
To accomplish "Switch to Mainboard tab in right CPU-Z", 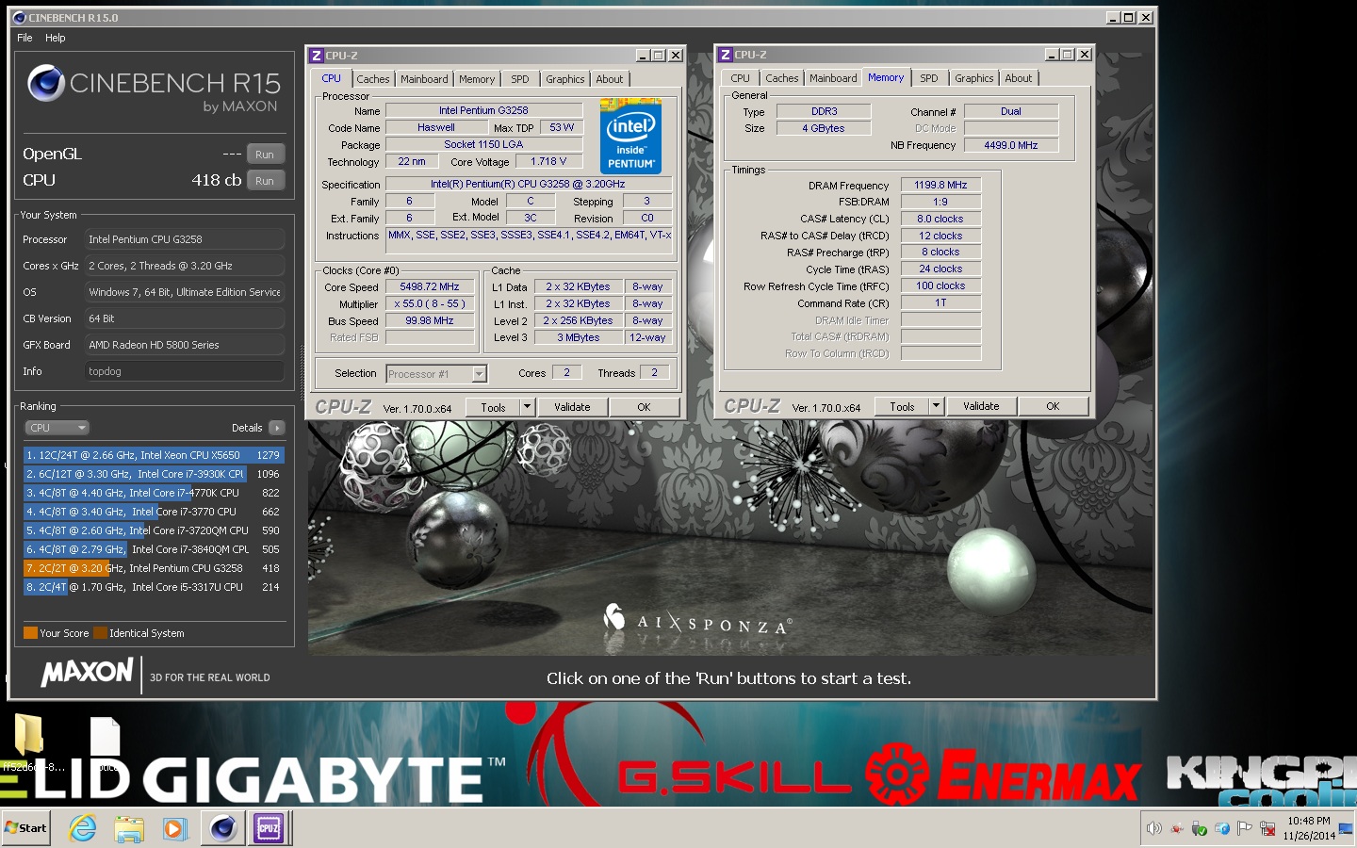I will [833, 78].
